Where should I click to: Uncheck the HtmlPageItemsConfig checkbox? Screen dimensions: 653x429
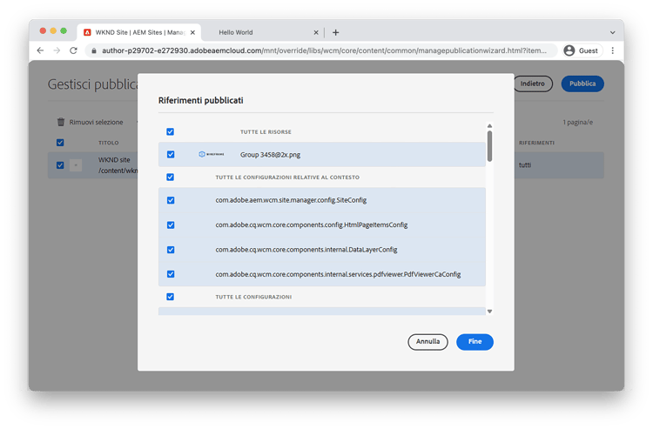(x=171, y=225)
